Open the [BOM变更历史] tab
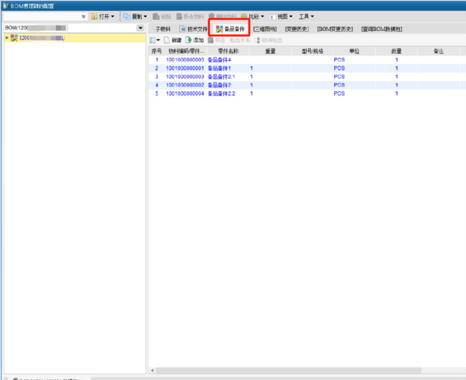 [x=335, y=29]
